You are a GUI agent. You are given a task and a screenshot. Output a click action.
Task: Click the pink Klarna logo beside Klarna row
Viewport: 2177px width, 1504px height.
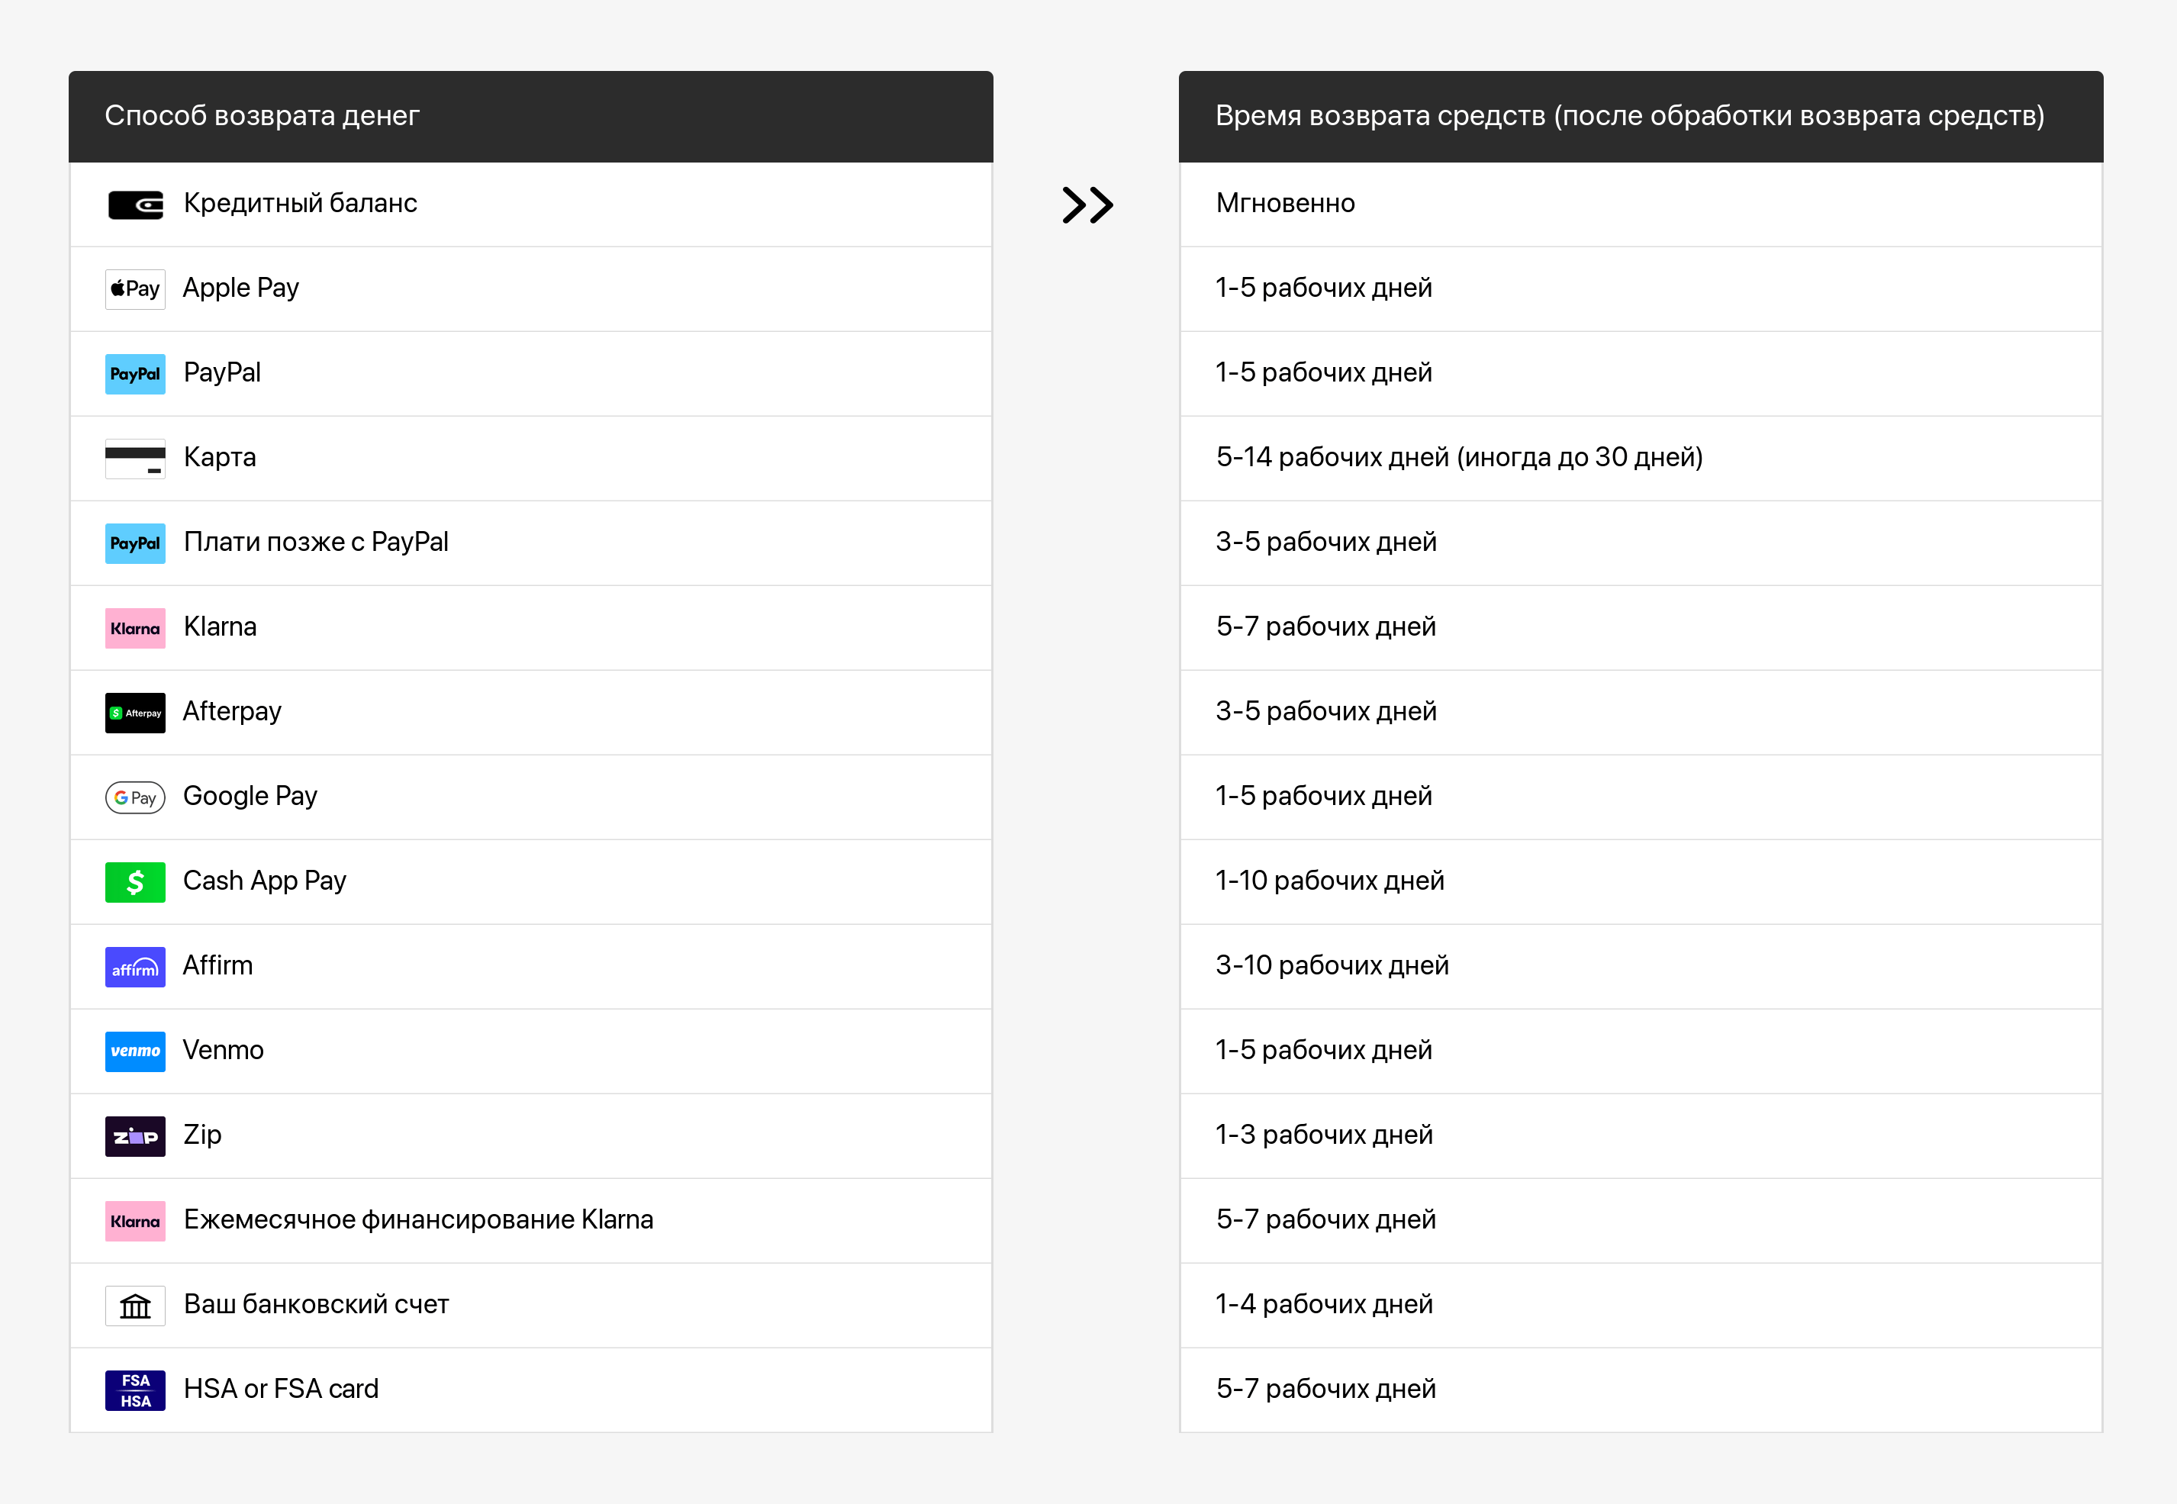click(x=135, y=629)
